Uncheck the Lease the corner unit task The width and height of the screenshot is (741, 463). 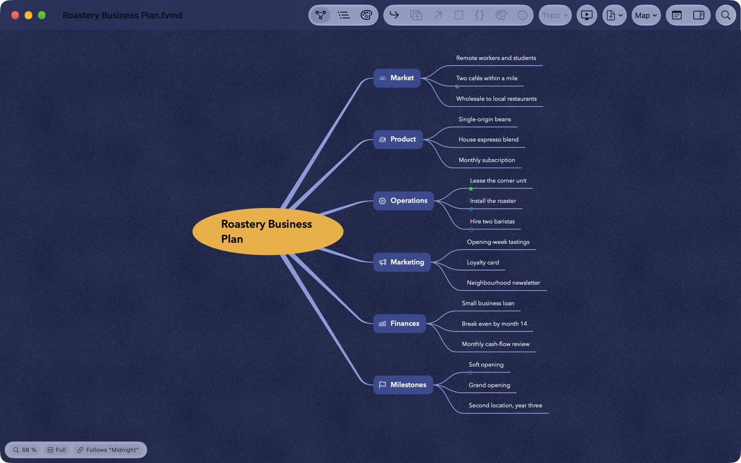coord(471,189)
